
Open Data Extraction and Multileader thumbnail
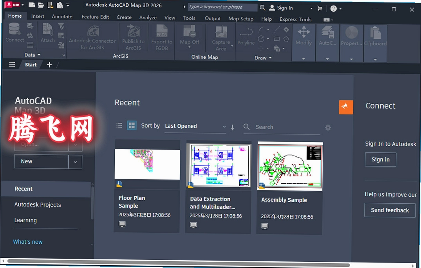pyautogui.click(x=219, y=165)
